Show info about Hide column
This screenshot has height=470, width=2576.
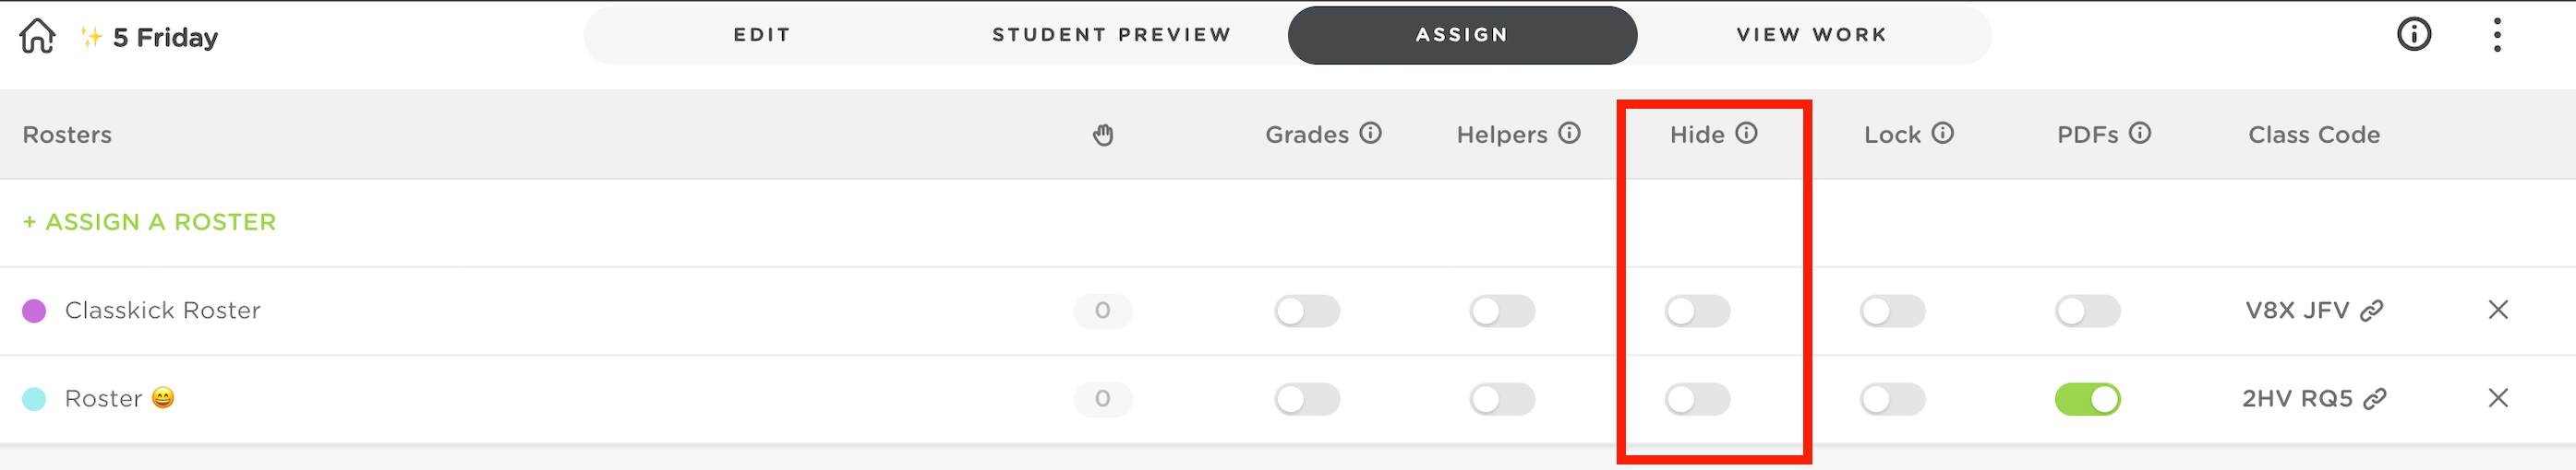point(1746,133)
